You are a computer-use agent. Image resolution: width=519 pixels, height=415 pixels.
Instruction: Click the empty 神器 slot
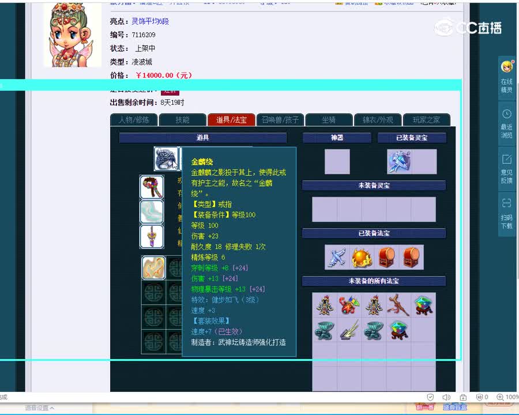[337, 161]
